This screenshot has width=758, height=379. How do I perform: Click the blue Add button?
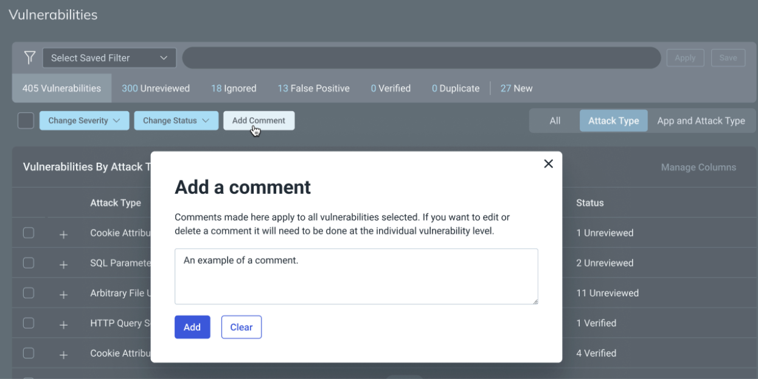[x=192, y=327]
